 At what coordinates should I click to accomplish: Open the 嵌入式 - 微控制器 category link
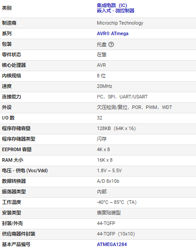(x=116, y=11)
